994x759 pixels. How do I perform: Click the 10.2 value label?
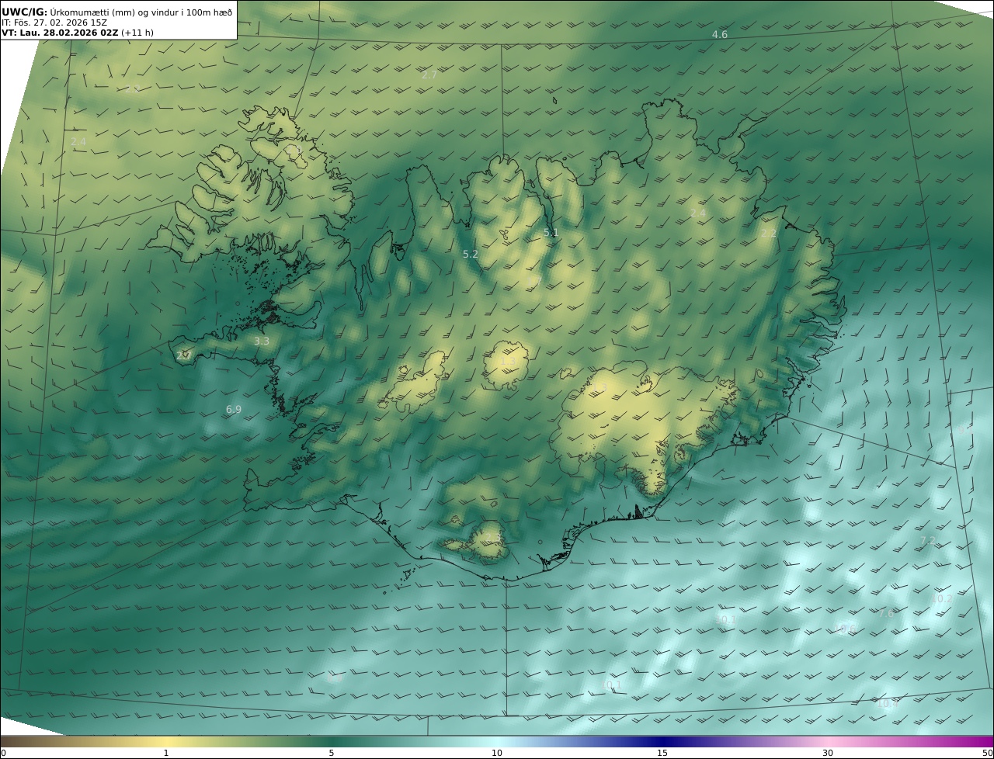pyautogui.click(x=941, y=598)
